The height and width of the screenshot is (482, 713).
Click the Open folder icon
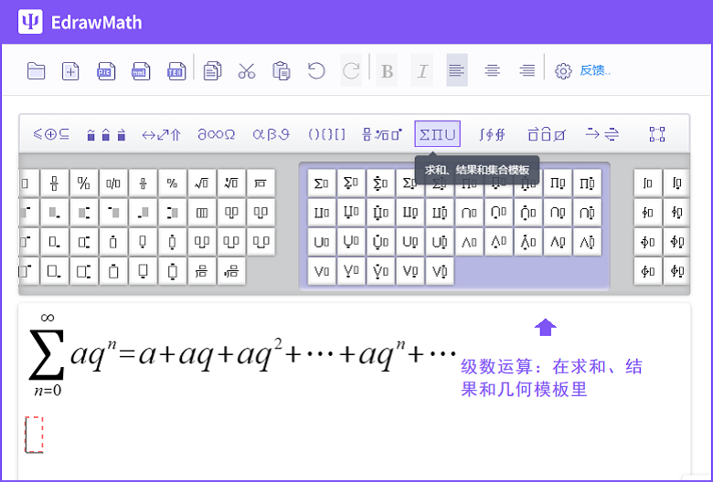(x=37, y=71)
